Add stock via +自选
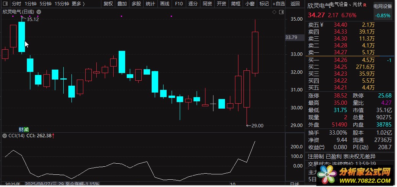Screen dimensions: 397x187 279,4
